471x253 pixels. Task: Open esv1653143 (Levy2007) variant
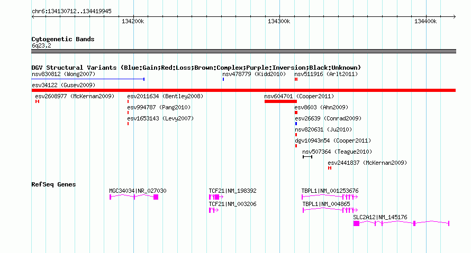(160, 118)
